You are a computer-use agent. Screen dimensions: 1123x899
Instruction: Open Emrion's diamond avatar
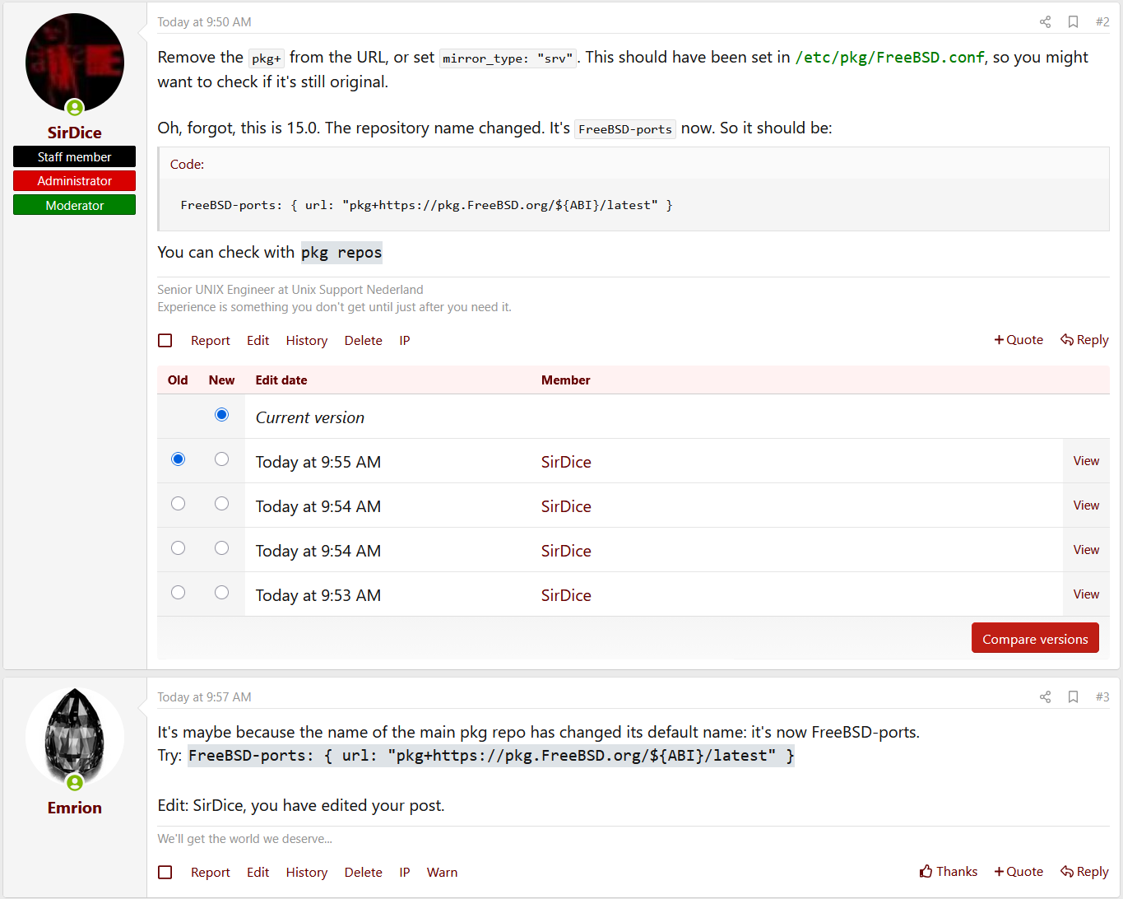(x=75, y=737)
